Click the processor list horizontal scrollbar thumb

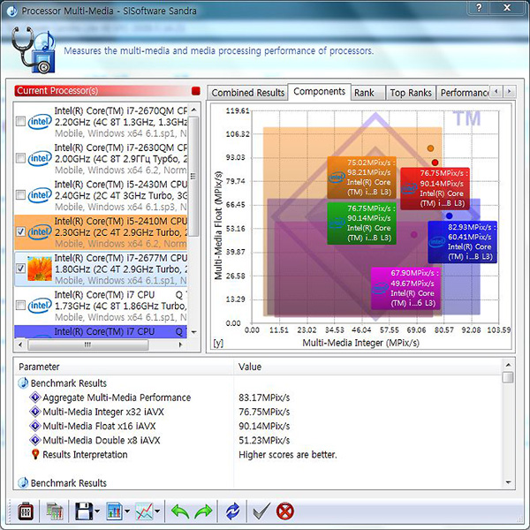(87, 344)
